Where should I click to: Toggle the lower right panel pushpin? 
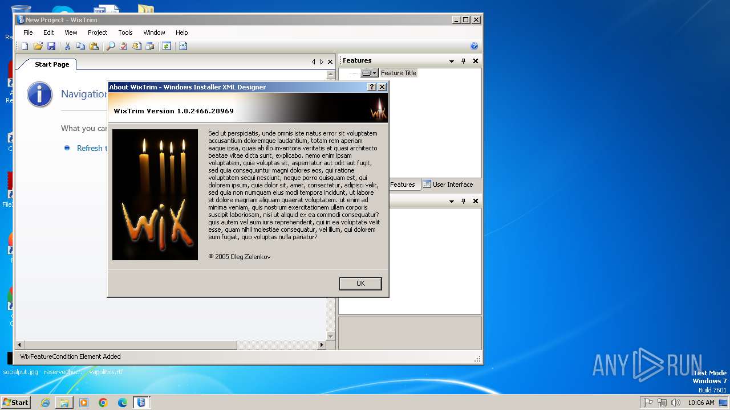(463, 201)
